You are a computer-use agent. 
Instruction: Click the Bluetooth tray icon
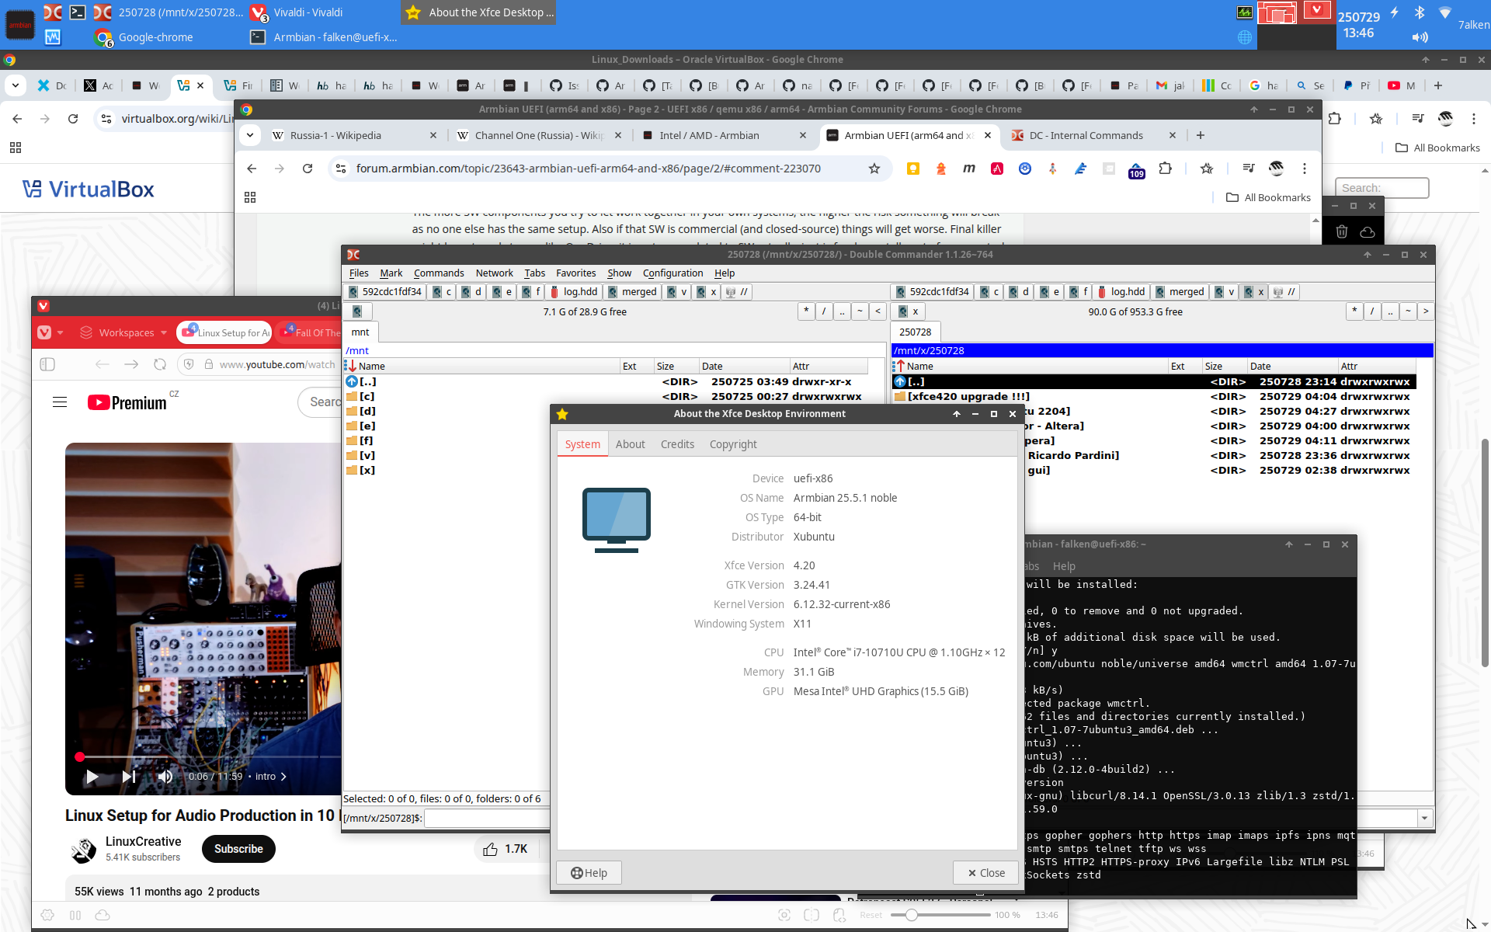tap(1420, 12)
